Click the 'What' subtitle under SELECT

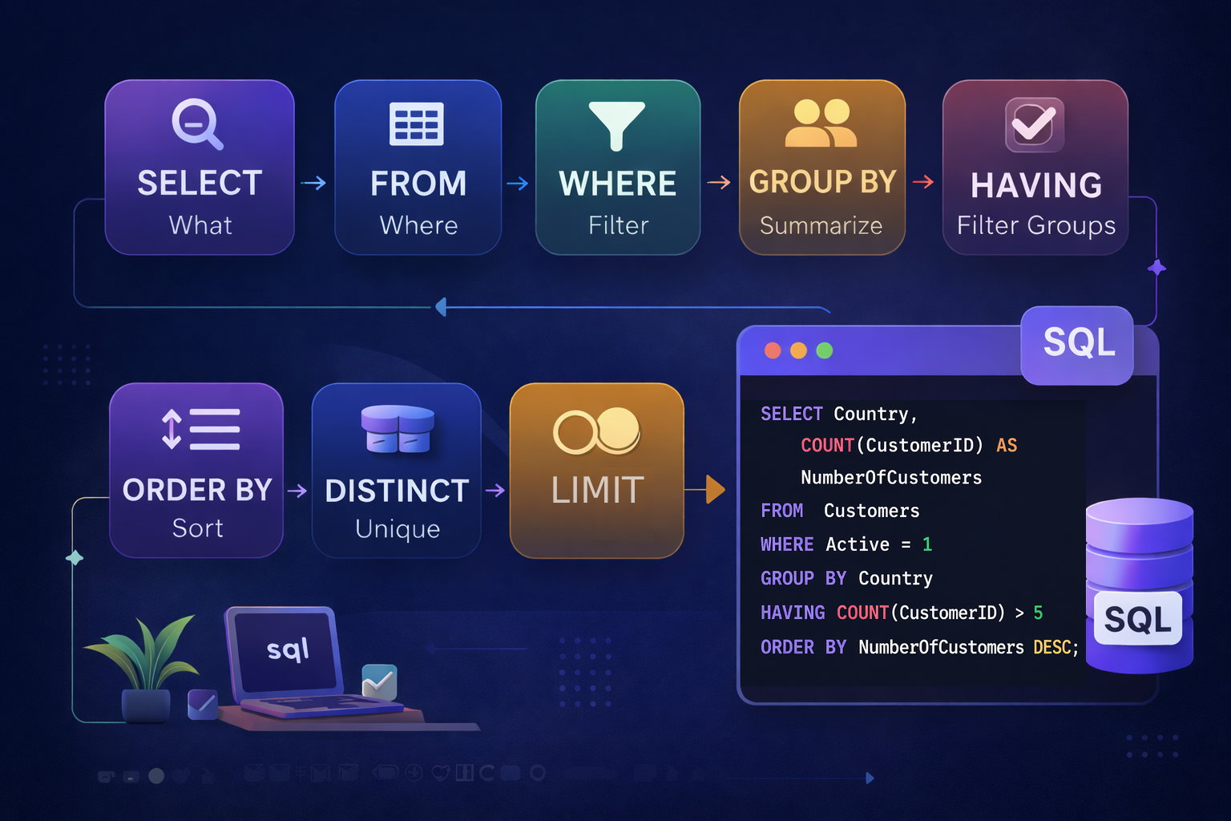[x=200, y=225]
